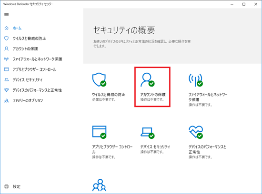262x194 pixels.
Task: Click the person icon in sidebar
Action: (x=6, y=48)
